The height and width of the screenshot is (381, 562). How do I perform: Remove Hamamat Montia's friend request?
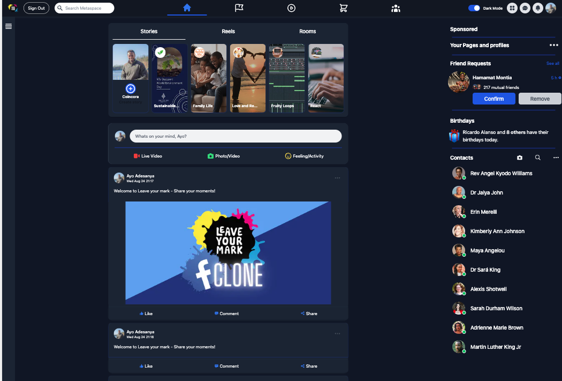pos(540,99)
